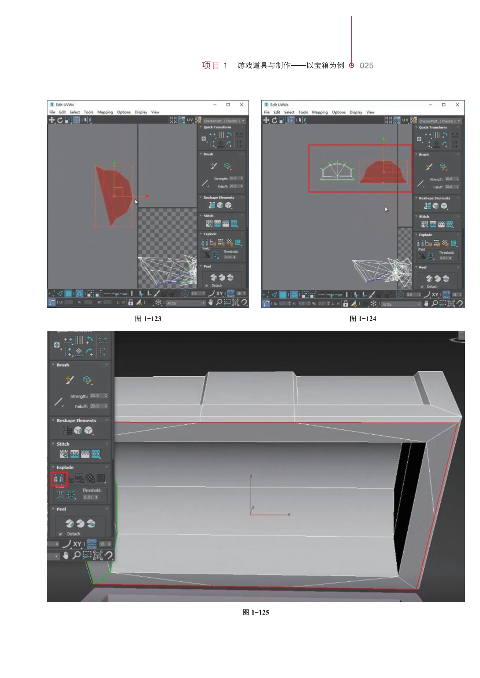
Task: Click Lock Selection padlock icon in Figure 1-124
Action: [346, 304]
